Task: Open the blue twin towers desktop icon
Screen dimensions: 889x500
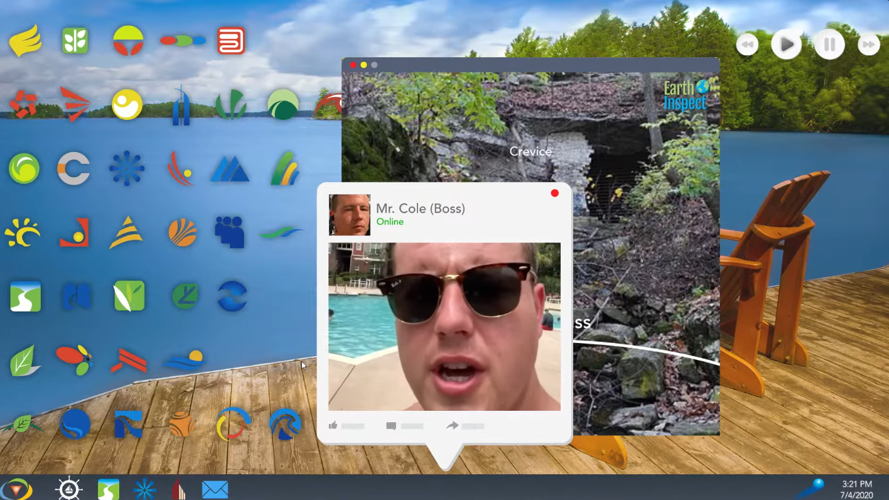Action: click(x=181, y=106)
